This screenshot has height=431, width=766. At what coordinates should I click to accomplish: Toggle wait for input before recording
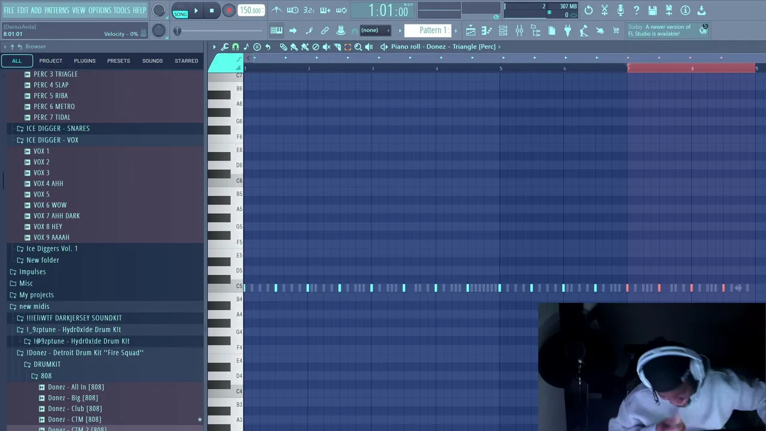pos(293,10)
